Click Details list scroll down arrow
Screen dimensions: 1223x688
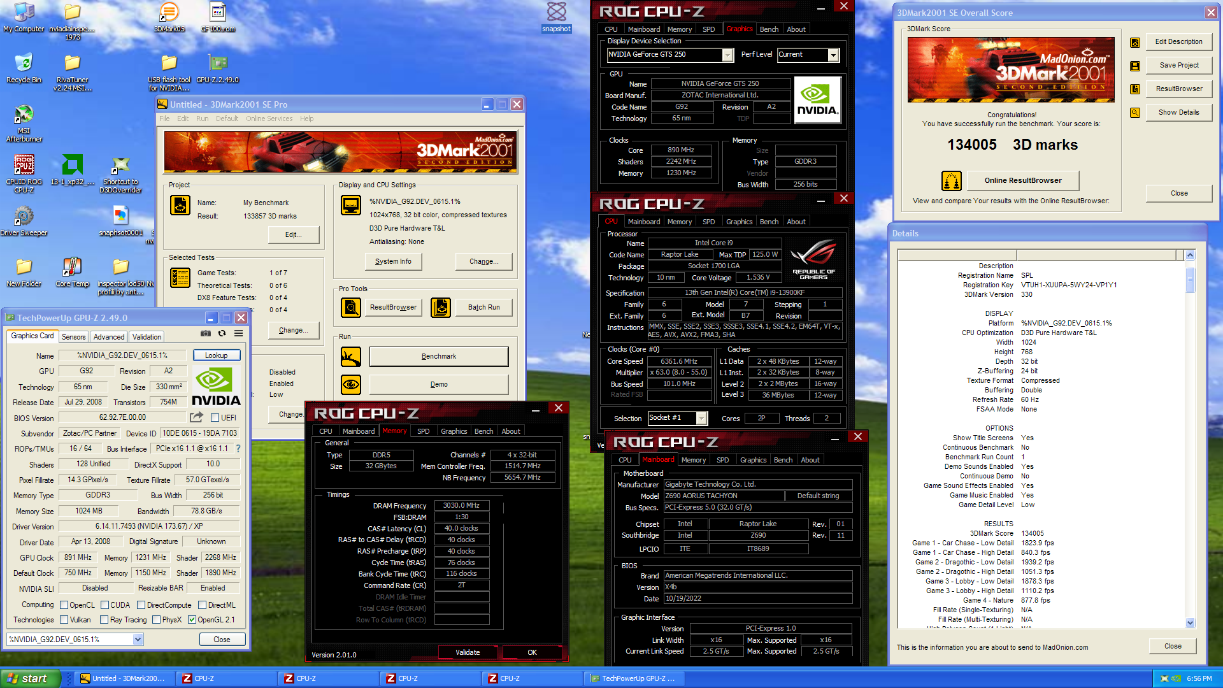[x=1190, y=622]
